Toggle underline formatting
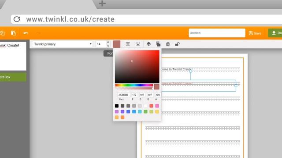 (138, 44)
